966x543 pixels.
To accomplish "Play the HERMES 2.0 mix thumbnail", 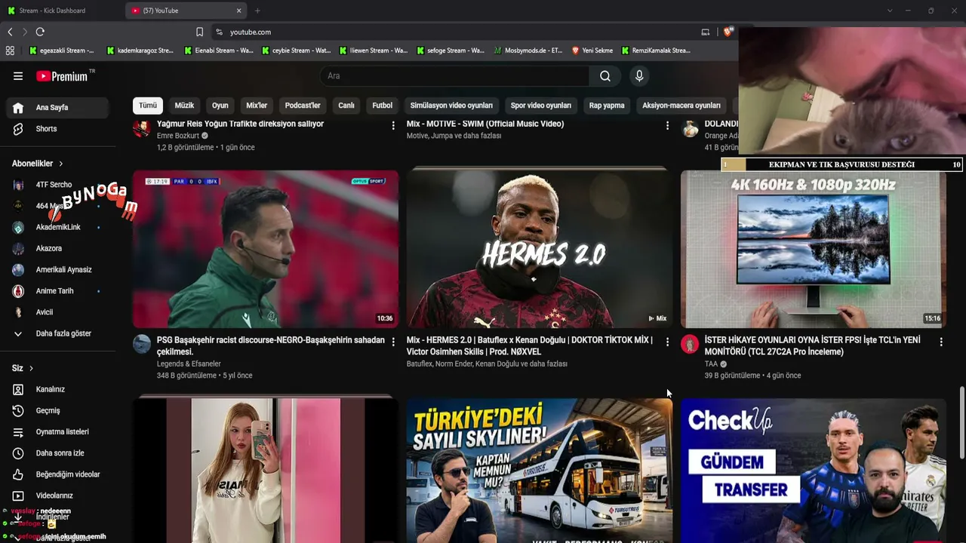I will pos(539,249).
